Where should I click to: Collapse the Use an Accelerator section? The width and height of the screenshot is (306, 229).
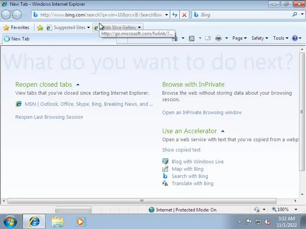pos(223,131)
